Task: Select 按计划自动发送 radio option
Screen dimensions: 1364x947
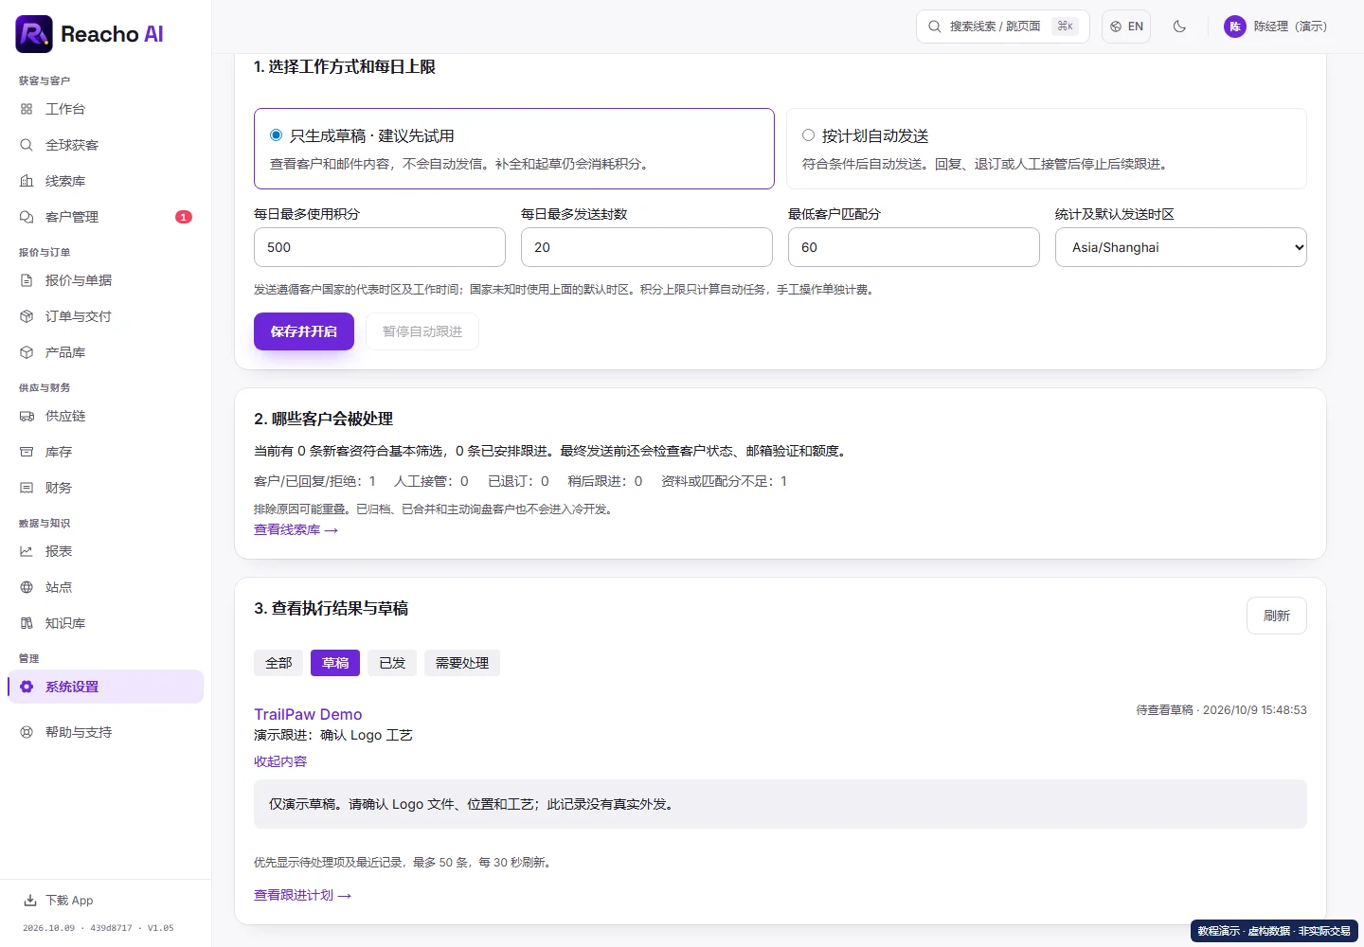Action: click(x=809, y=135)
